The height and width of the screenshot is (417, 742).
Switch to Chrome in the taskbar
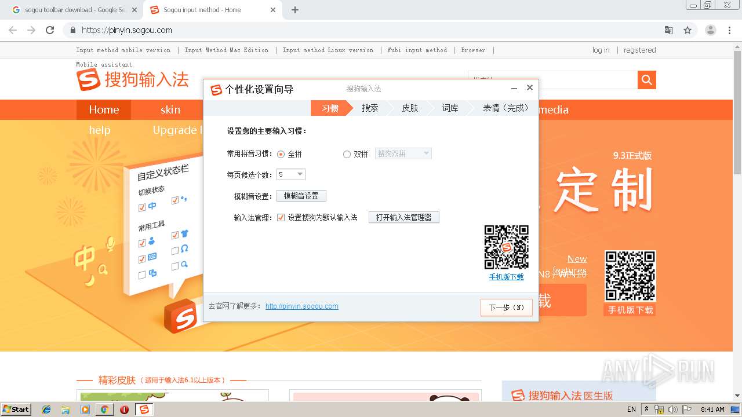[x=105, y=409]
